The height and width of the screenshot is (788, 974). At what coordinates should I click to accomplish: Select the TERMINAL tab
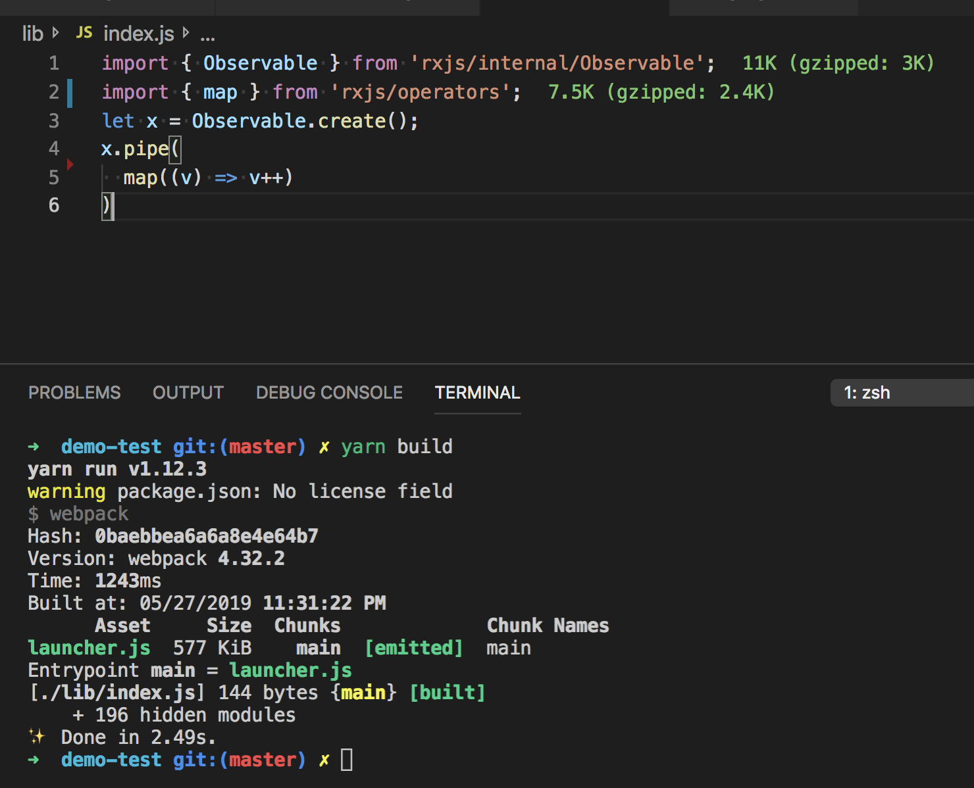click(x=478, y=393)
